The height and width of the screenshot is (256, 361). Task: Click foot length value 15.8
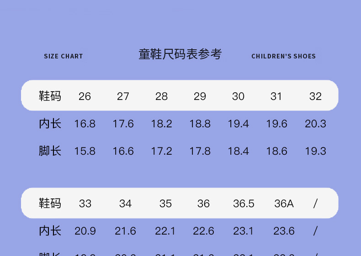coord(85,151)
